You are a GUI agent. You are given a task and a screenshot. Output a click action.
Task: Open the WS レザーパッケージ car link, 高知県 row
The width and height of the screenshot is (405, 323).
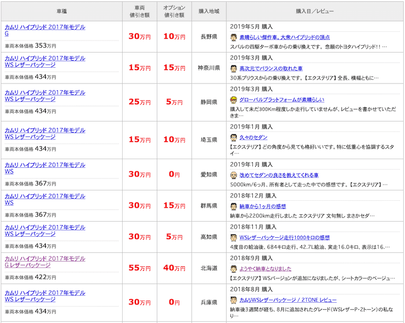coord(45,231)
